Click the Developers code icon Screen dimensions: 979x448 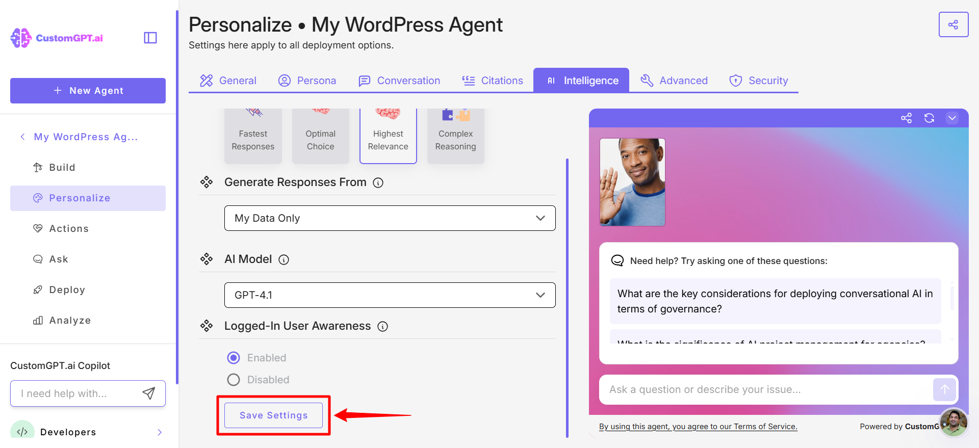pos(22,431)
